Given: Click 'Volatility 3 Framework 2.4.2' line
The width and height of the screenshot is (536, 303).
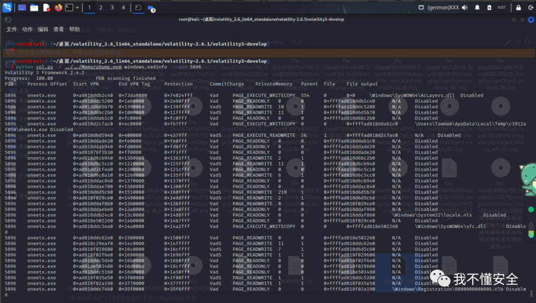Looking at the screenshot, I should pos(45,73).
